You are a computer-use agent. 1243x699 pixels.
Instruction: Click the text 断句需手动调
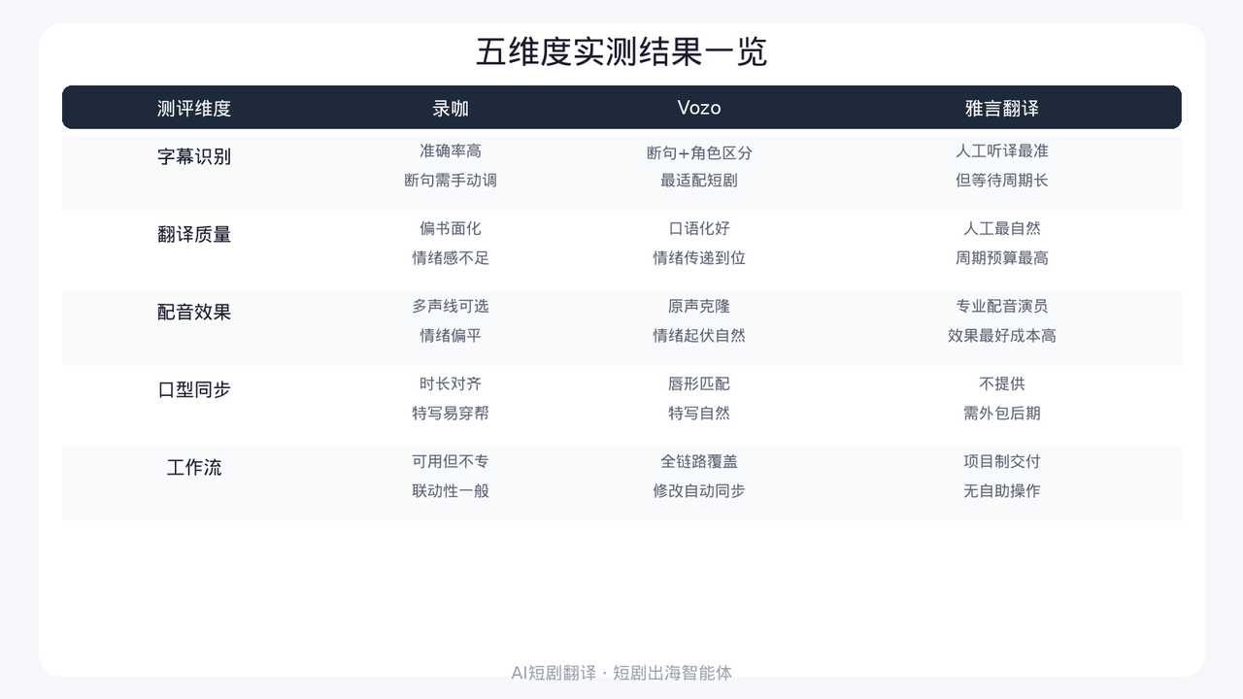click(451, 180)
